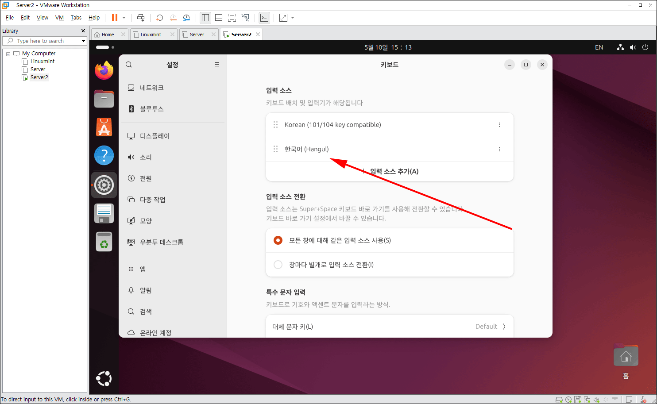Image resolution: width=657 pixels, height=404 pixels.
Task: Toggle the thumbnail bar view icon
Action: (219, 18)
